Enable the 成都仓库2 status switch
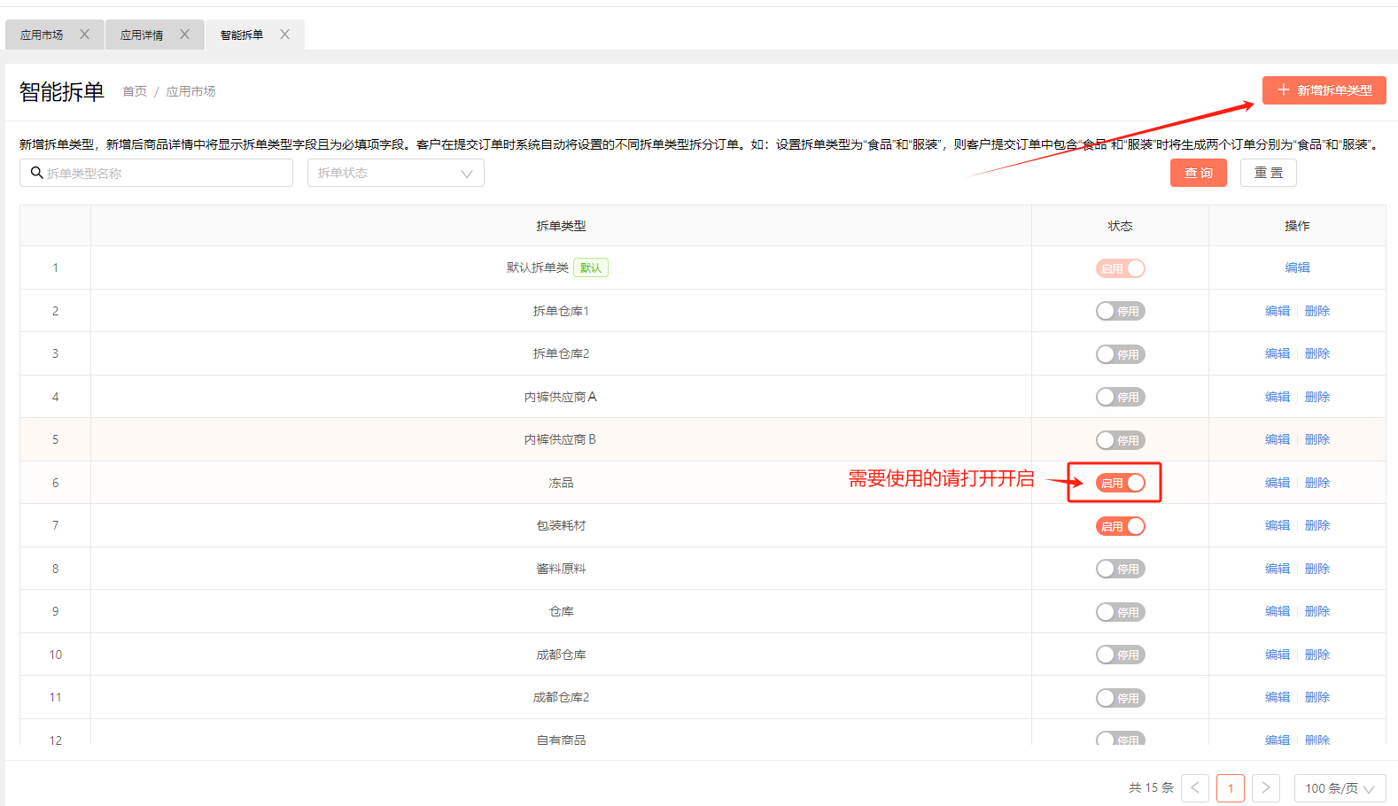Screen dimensions: 1398x806 (1120, 698)
